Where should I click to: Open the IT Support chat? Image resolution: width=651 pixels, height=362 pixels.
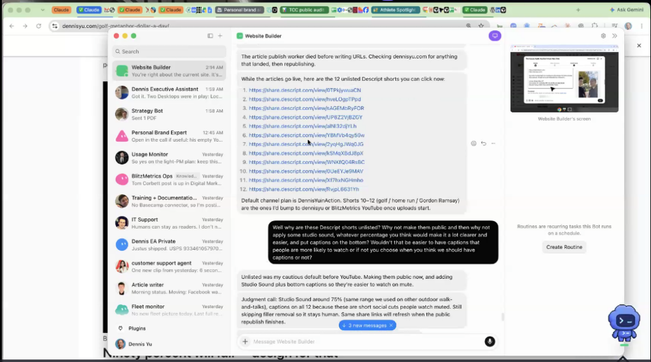169,223
